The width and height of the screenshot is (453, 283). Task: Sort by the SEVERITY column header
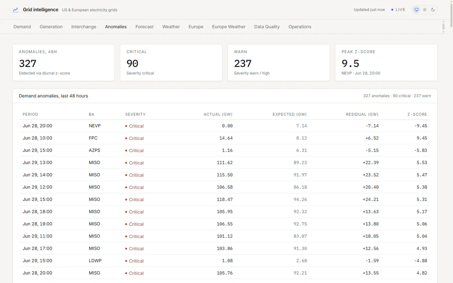click(136, 114)
